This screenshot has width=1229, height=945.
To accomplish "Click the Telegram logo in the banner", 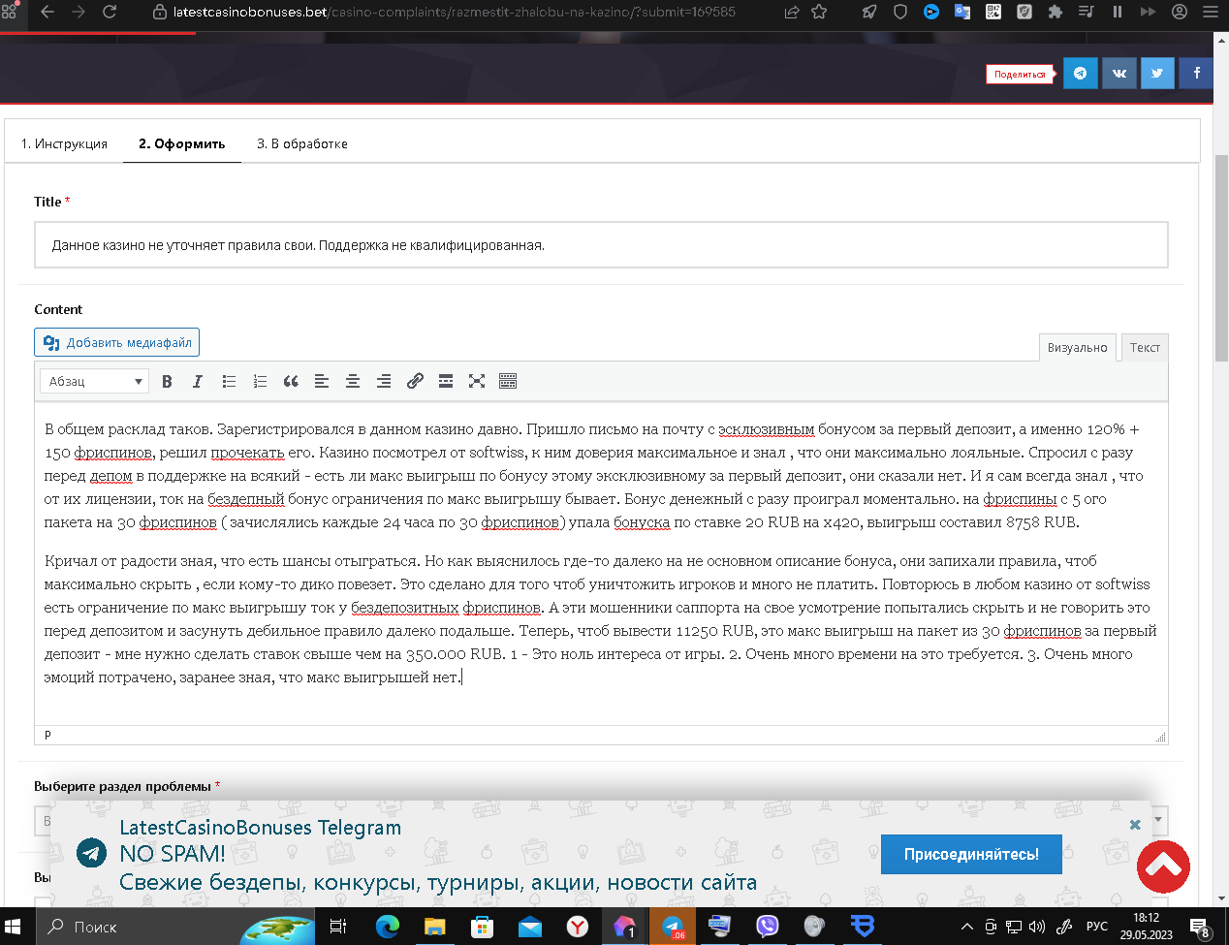I will tap(92, 853).
